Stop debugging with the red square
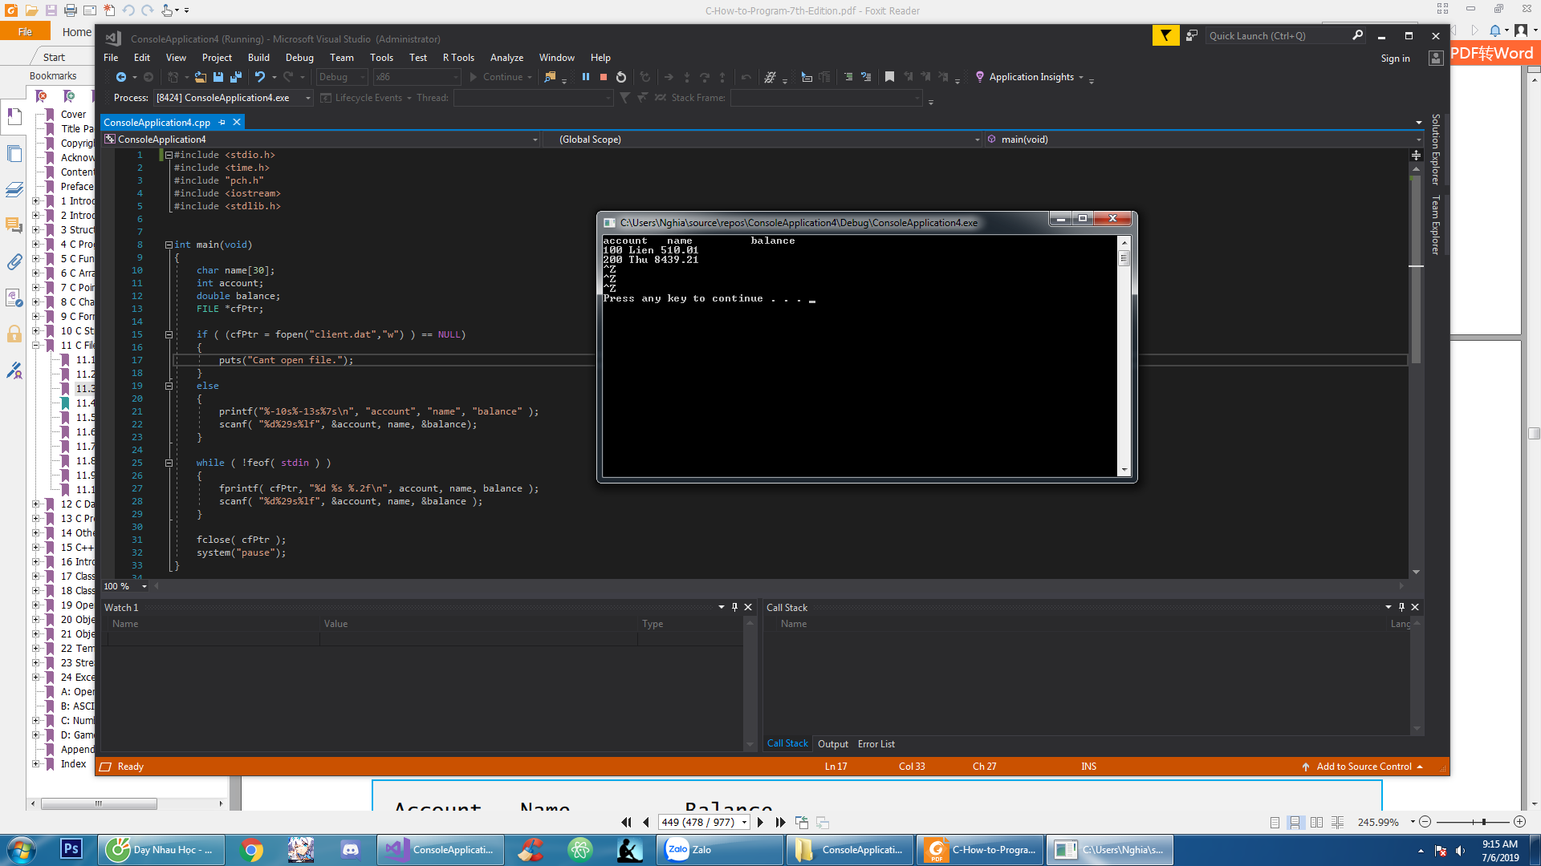The image size is (1541, 866). (x=603, y=77)
